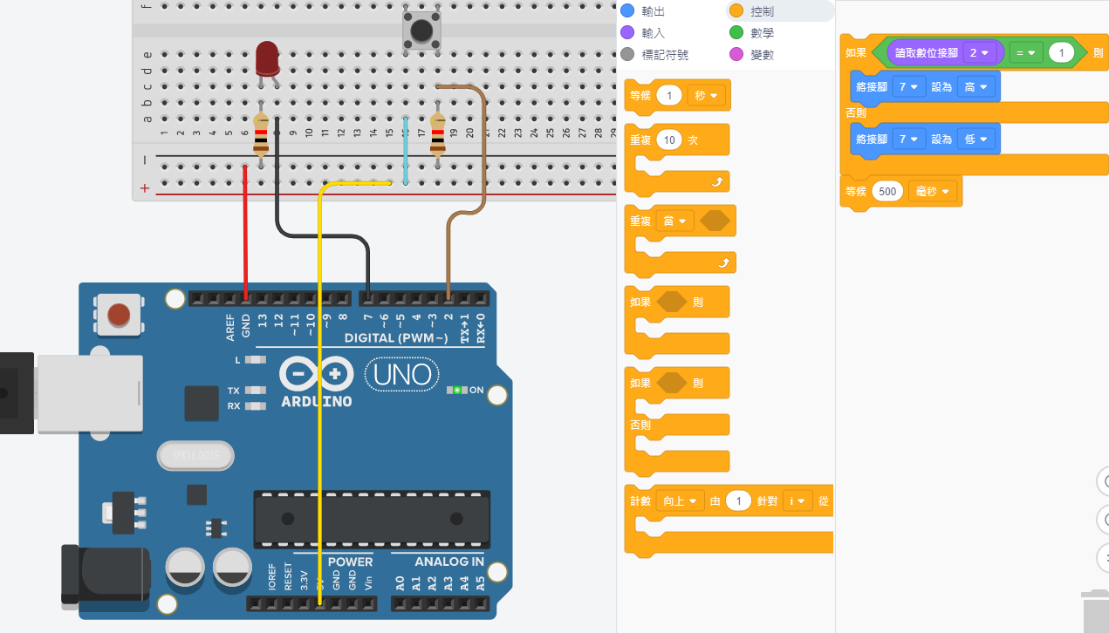Open the pin 2 dropdown in read block

click(x=981, y=53)
